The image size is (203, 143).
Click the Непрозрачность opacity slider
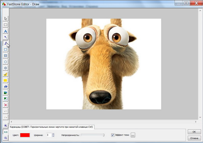tap(93, 135)
